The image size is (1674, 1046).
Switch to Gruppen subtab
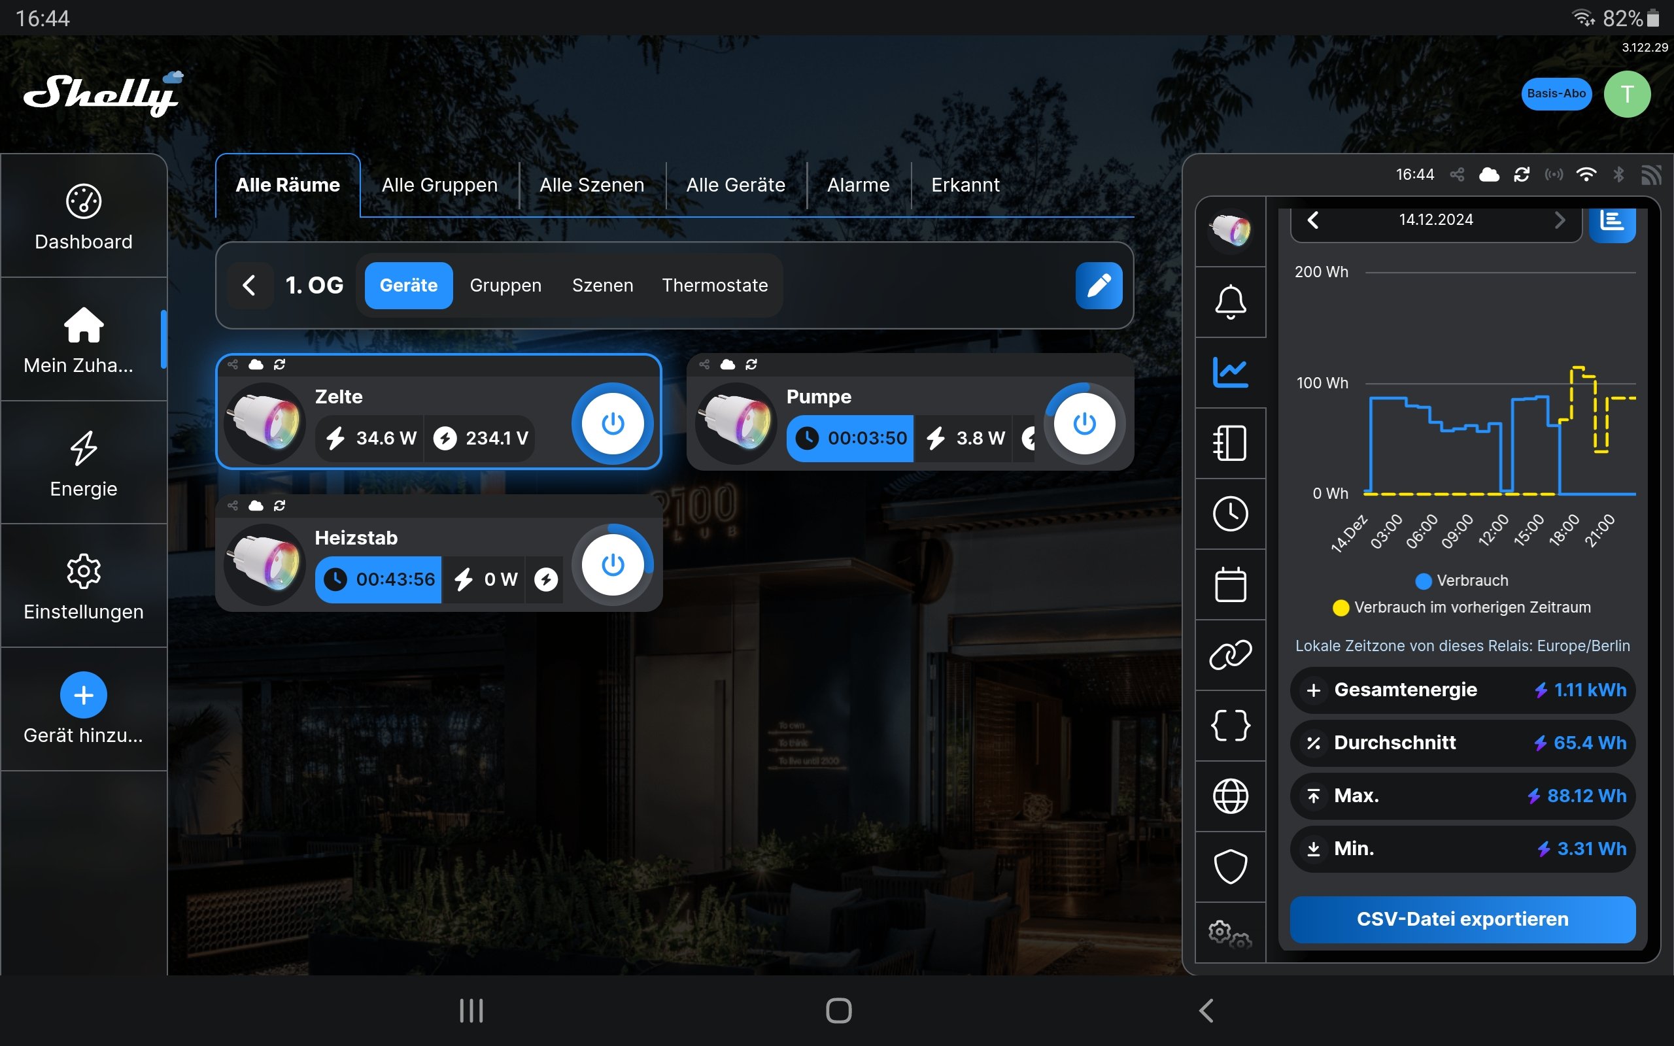click(x=505, y=285)
